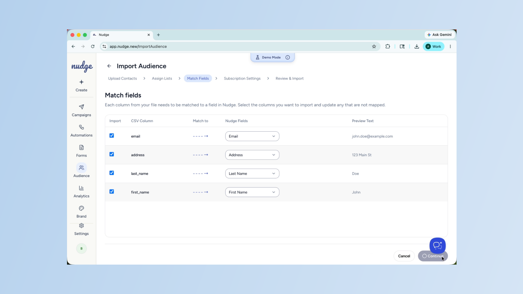Go to Review & Import step
Viewport: 523px width, 294px height.
coord(290,78)
